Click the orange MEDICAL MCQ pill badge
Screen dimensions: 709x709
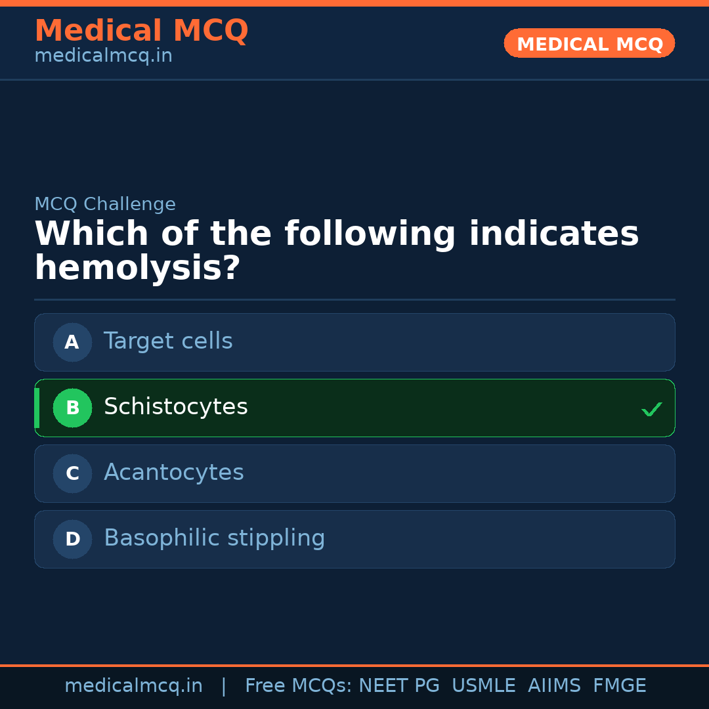point(589,43)
